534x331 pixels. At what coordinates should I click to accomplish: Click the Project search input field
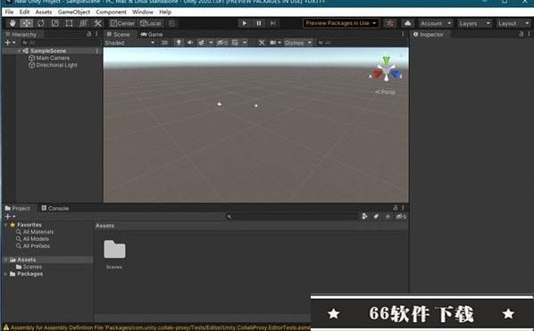point(292,217)
